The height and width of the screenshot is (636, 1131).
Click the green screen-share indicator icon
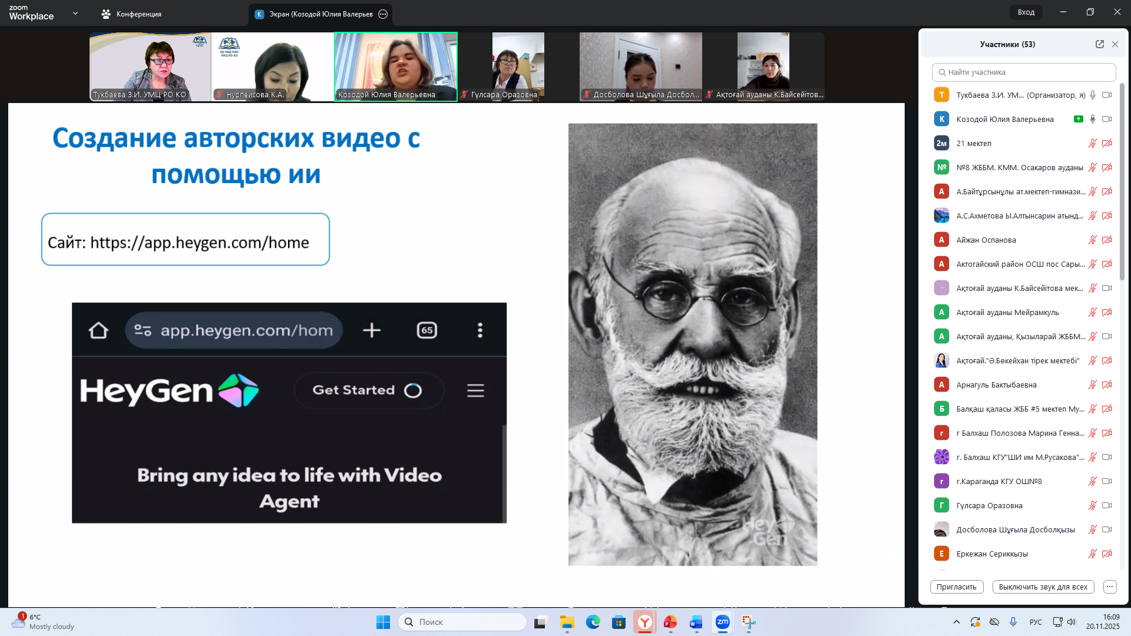point(1078,119)
